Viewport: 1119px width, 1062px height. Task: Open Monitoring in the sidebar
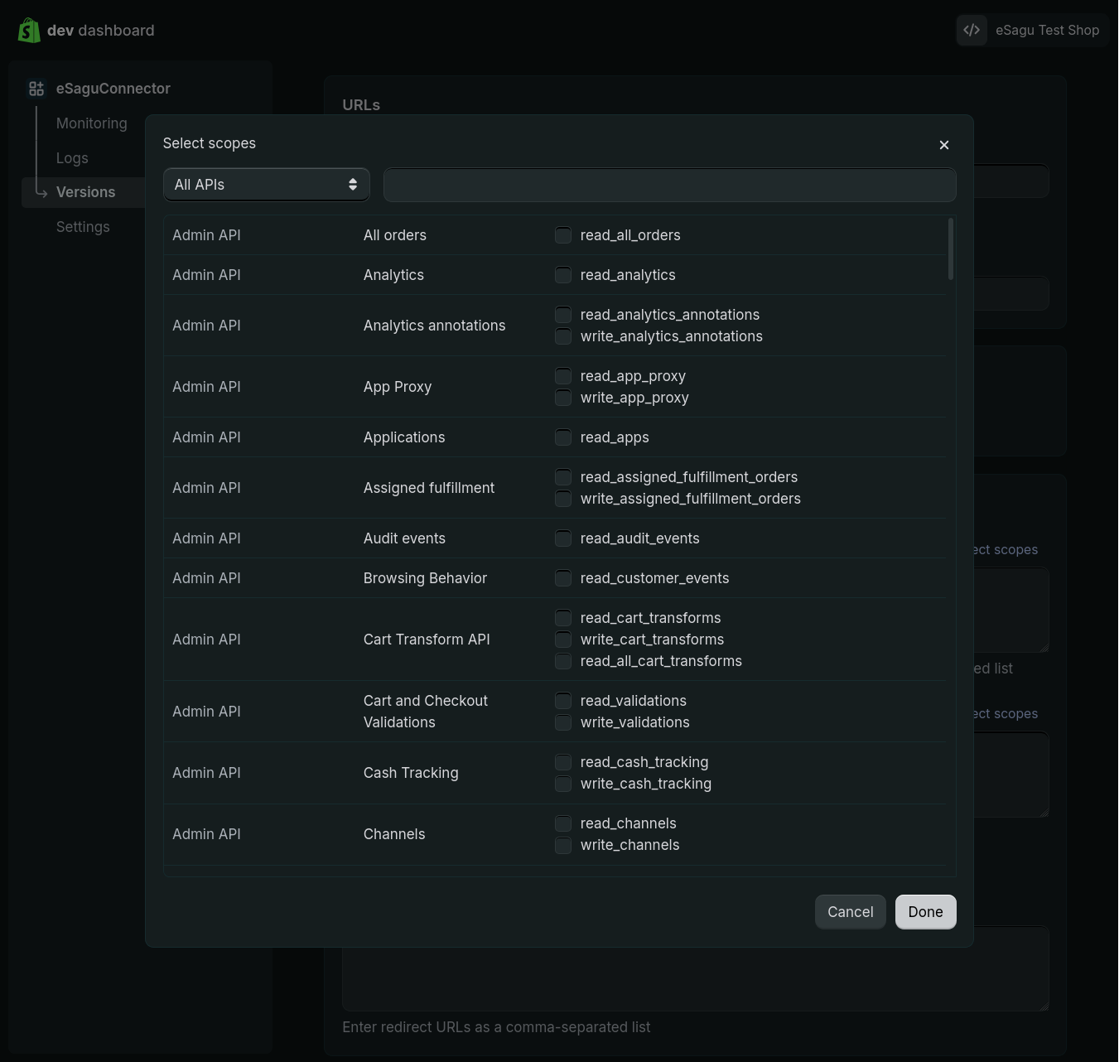click(x=92, y=123)
